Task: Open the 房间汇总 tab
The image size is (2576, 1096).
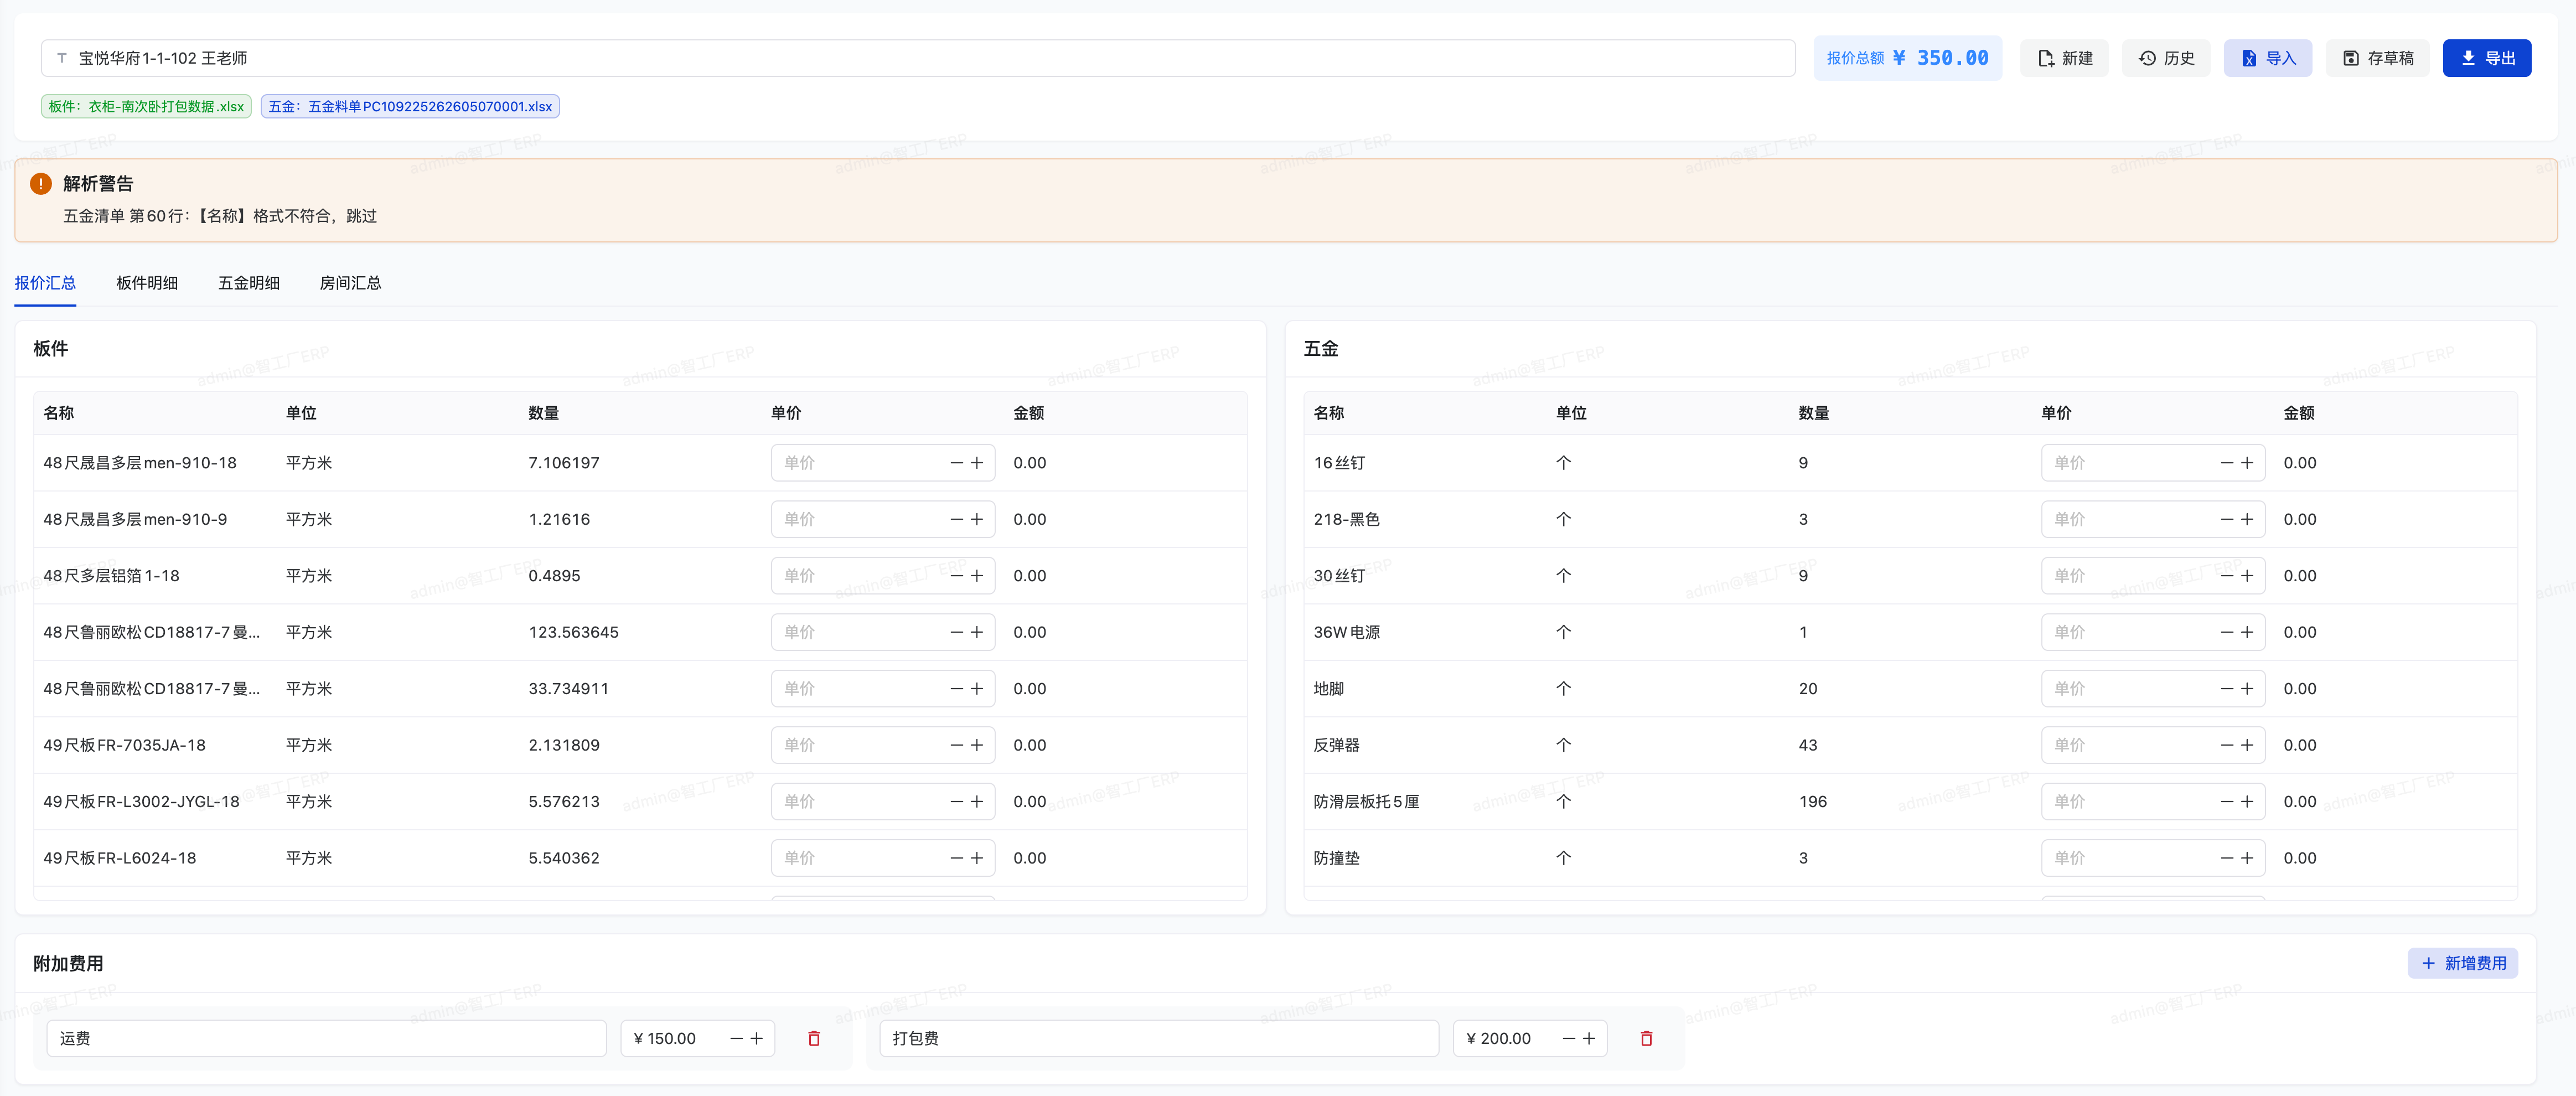Action: (x=350, y=283)
